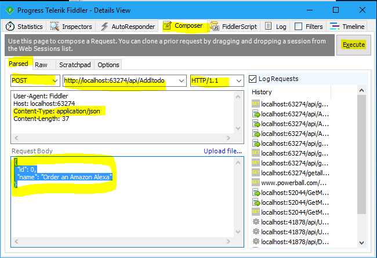Click the History column header
Screen dimensions: 377x258
point(290,92)
